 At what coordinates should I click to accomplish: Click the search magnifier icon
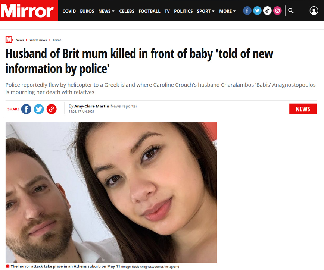coord(291,10)
